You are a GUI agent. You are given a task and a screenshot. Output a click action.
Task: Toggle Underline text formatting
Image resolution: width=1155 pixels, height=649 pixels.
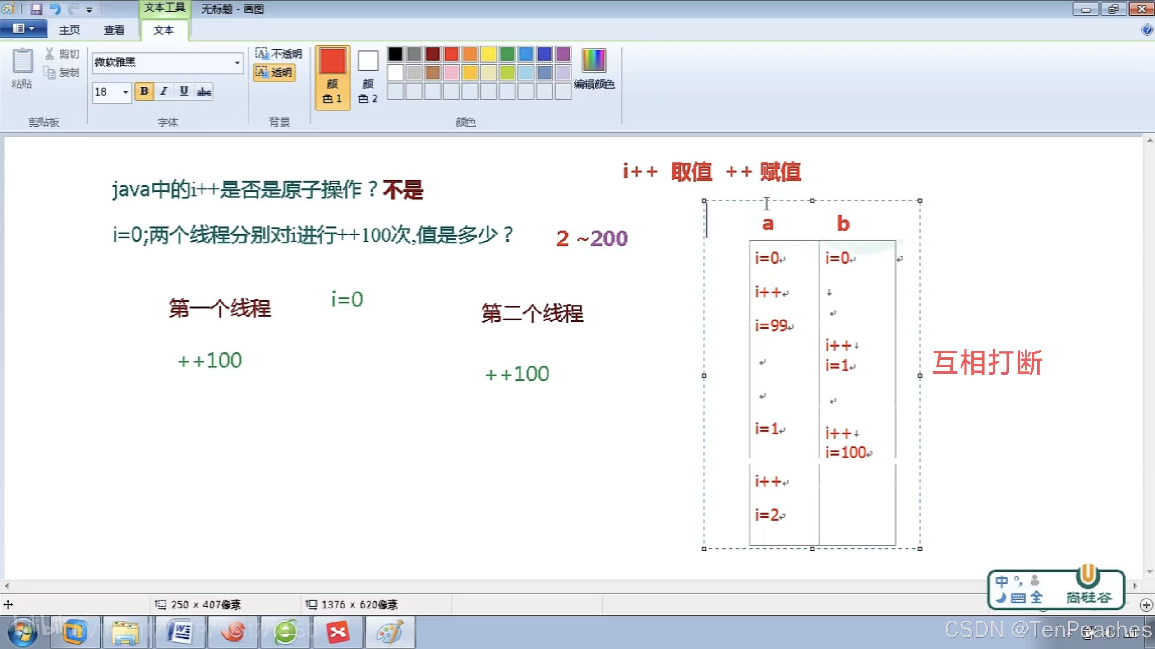click(x=184, y=91)
